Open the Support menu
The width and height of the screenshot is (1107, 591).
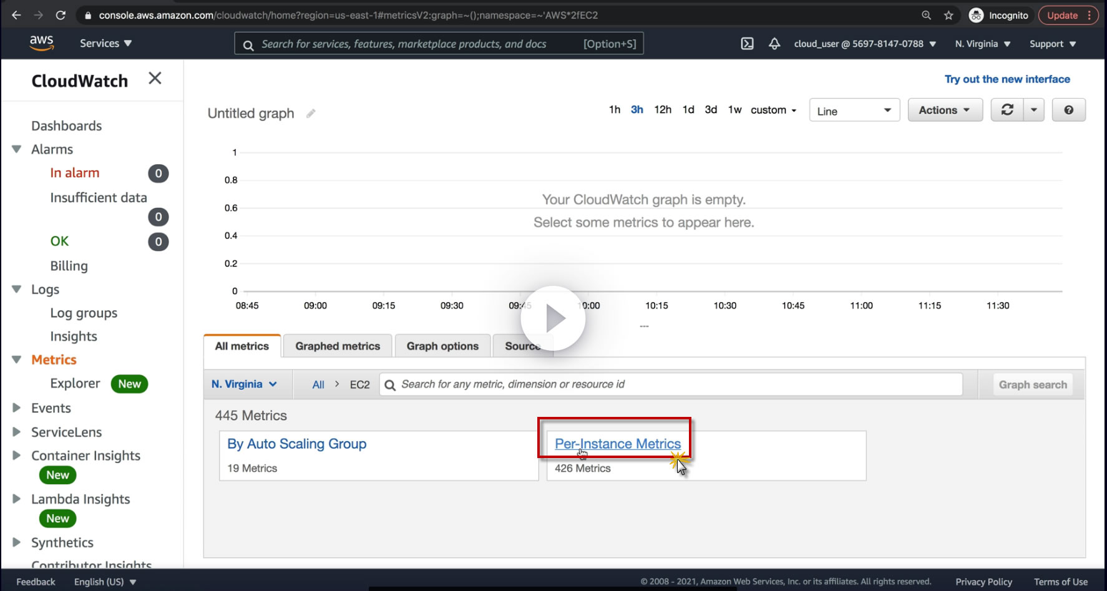click(x=1053, y=44)
